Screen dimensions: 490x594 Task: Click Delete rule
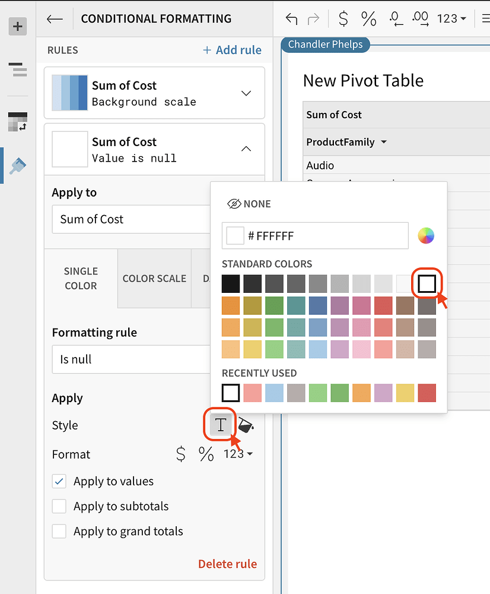pyautogui.click(x=227, y=564)
